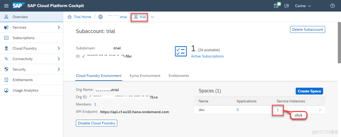Open the Carine user menu
341x137 pixels.
coord(303,6)
